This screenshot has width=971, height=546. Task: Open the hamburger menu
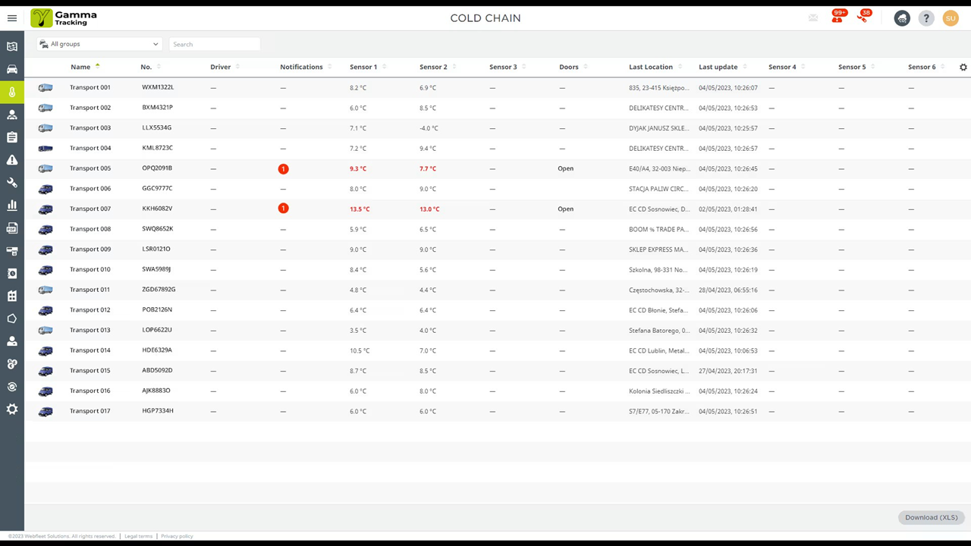point(12,18)
